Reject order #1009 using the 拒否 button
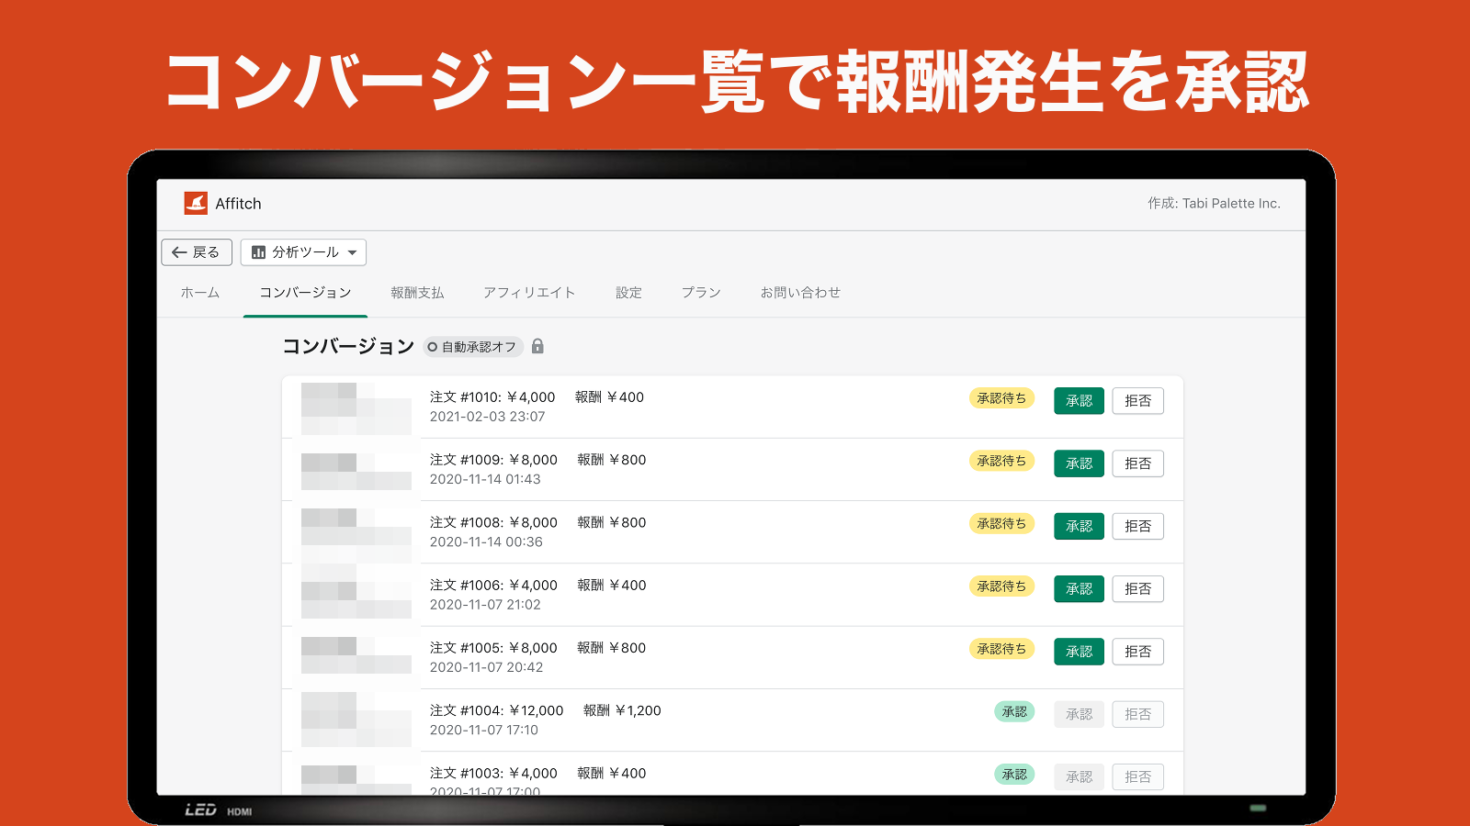Screen dimensions: 1470x826 point(1137,463)
